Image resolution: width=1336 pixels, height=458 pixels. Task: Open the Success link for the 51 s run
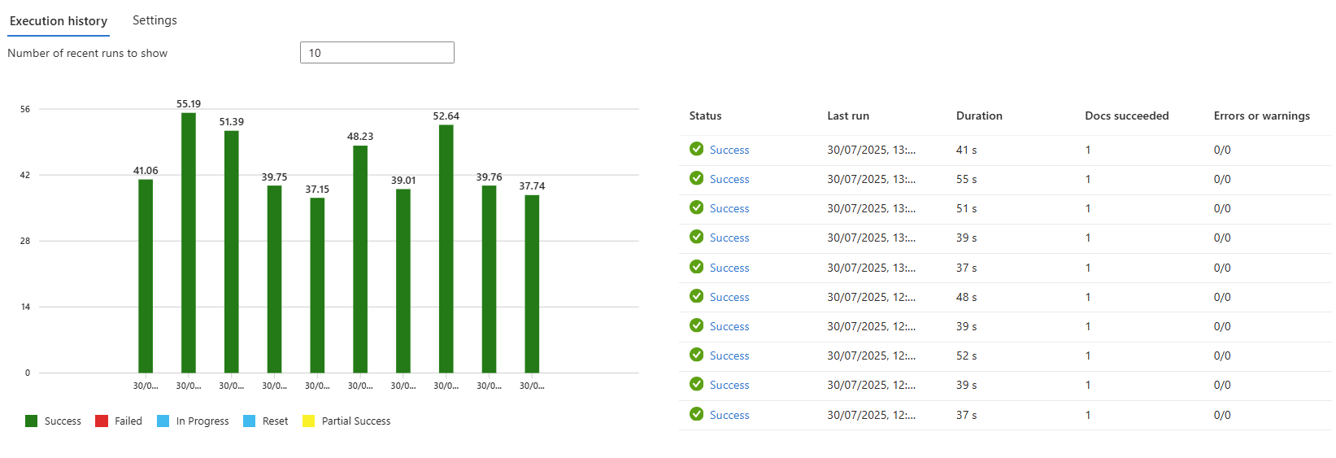pos(729,208)
